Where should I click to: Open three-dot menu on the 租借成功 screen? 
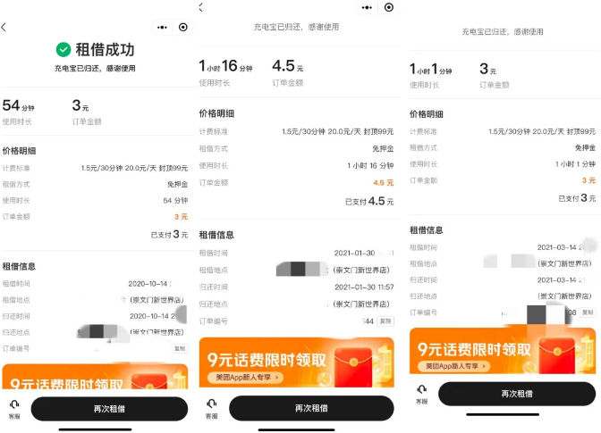coord(162,27)
